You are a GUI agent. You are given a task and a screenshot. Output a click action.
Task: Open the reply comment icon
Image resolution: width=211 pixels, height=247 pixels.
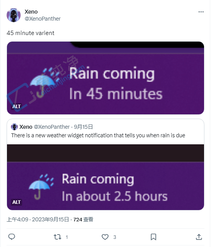[12, 237]
